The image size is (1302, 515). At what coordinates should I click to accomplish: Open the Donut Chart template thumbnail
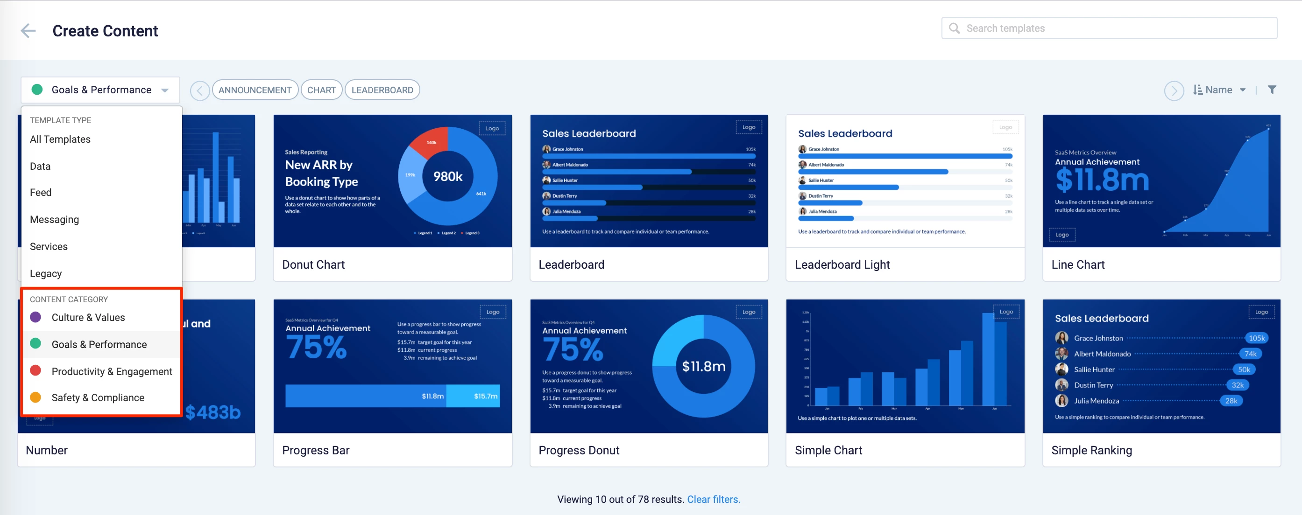coord(392,181)
